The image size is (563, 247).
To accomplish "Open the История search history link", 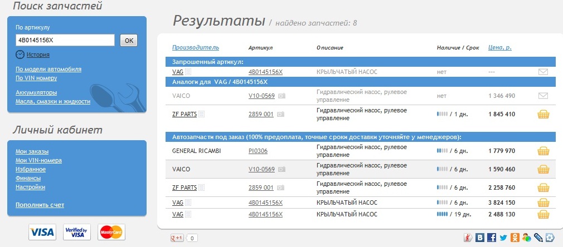I will click(38, 55).
